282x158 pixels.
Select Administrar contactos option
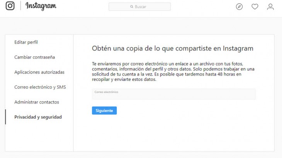37,102
